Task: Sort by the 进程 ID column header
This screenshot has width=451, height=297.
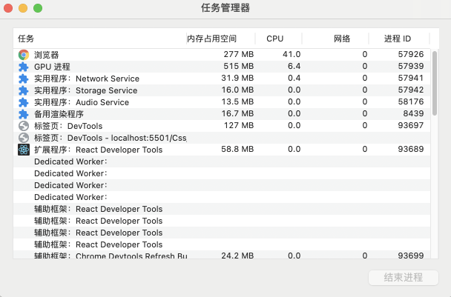Action: click(399, 39)
